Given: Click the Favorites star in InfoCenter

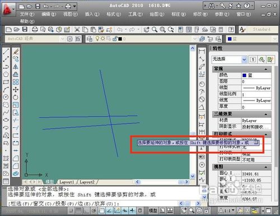Looking at the screenshot, I should click(239, 6).
